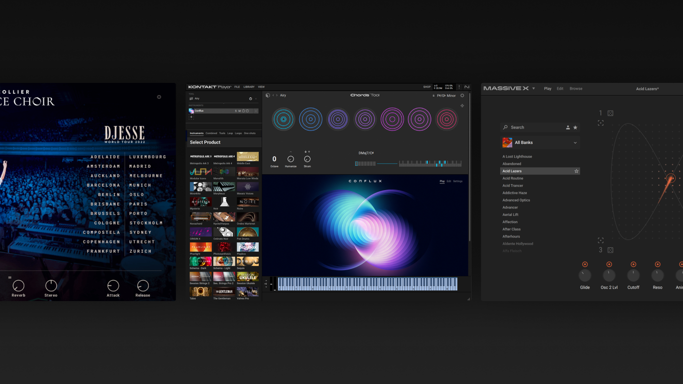Open Chords Tool settings gear
683x384 pixels.
462,96
